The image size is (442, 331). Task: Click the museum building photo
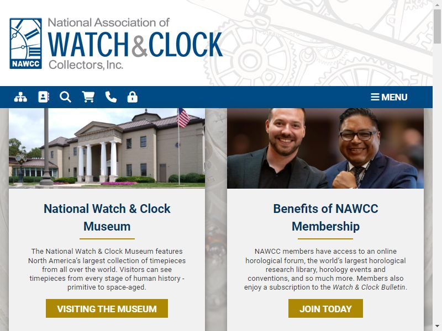(x=107, y=148)
